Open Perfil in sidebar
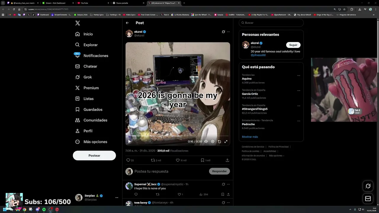 tap(84, 131)
